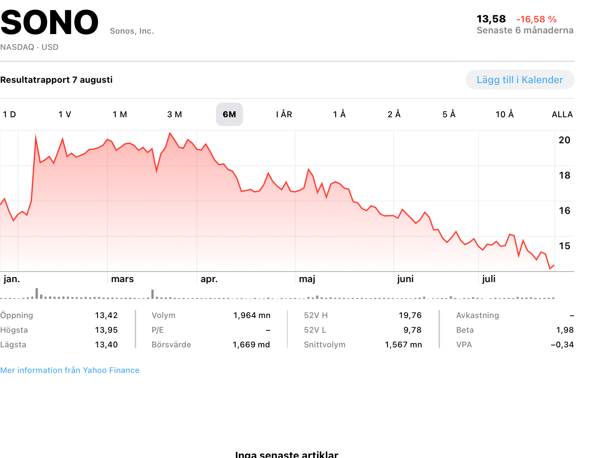
Task: Switch chart to 10 Å range
Action: coord(504,114)
